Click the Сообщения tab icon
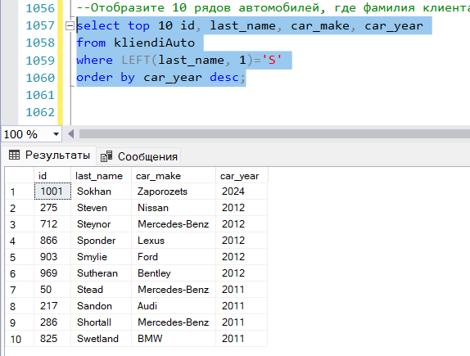This screenshot has height=356, width=470. pyautogui.click(x=106, y=156)
